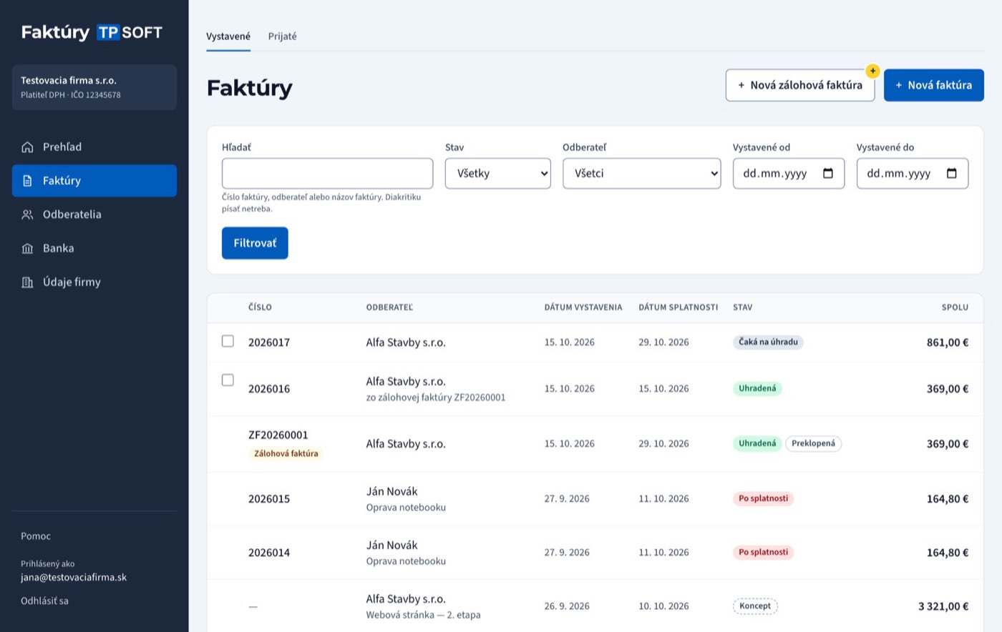This screenshot has width=1002, height=632.
Task: Click the Zálohová faktúra label badge
Action: [286, 453]
